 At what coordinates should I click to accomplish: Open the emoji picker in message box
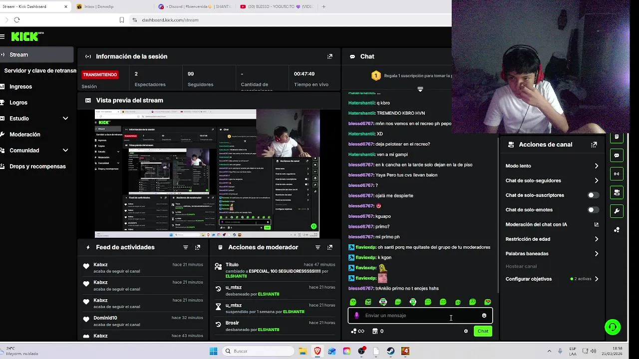(484, 316)
